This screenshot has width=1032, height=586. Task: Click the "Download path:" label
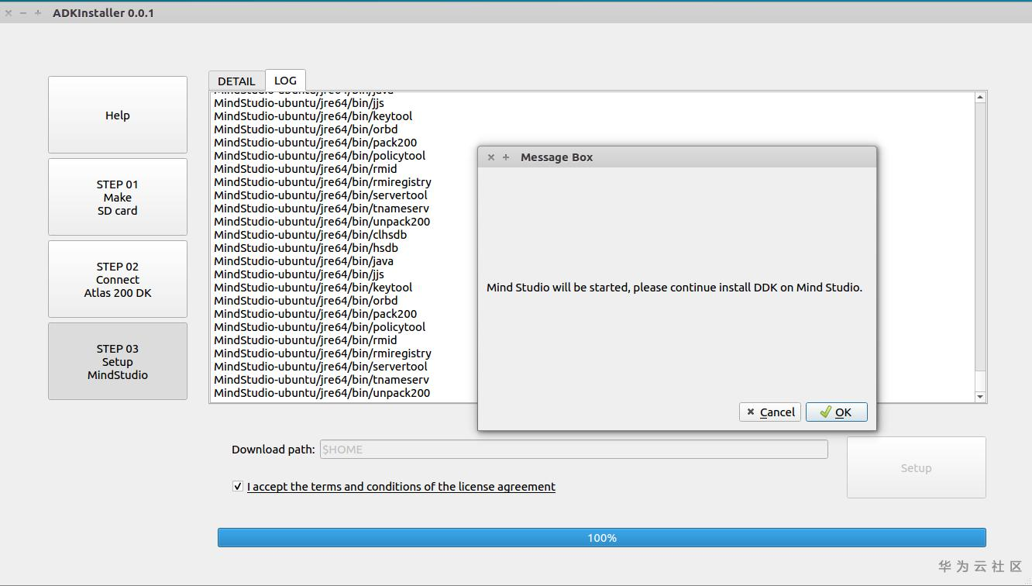[x=273, y=450]
